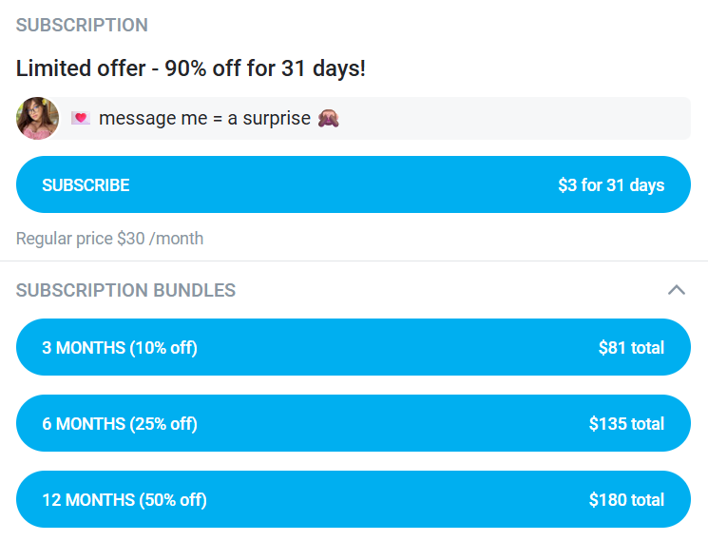
Task: Click the SUBSCRIPTION section heading
Action: (82, 26)
